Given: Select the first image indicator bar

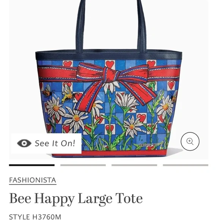Looking at the screenshot, I should [32, 165].
